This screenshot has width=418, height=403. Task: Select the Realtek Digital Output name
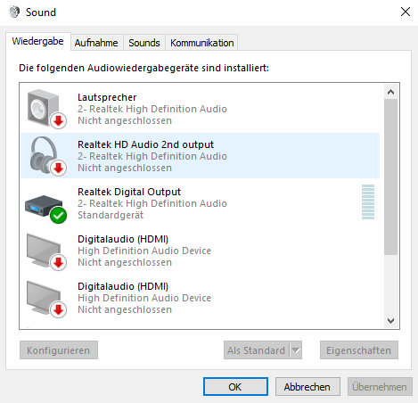129,192
